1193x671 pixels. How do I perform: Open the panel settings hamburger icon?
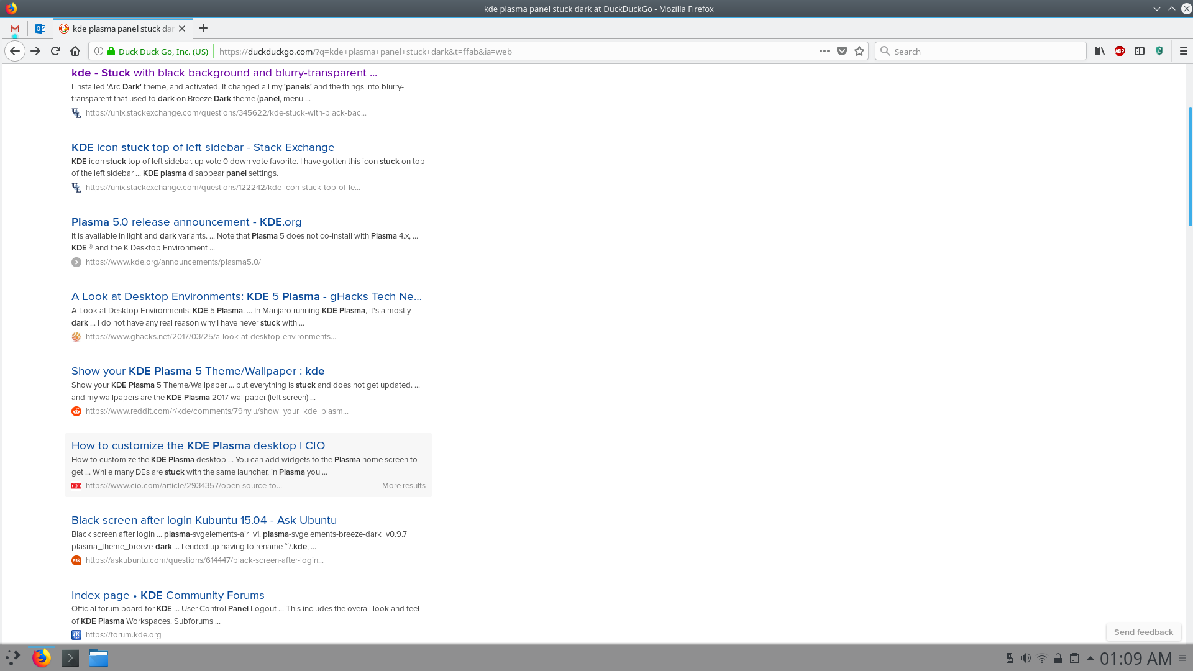point(1182,658)
